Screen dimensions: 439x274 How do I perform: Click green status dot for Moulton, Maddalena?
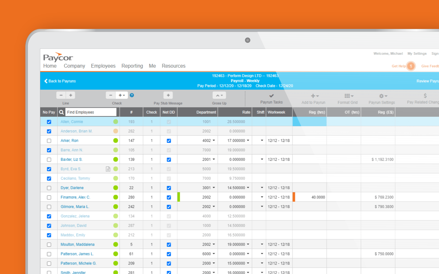click(x=116, y=245)
